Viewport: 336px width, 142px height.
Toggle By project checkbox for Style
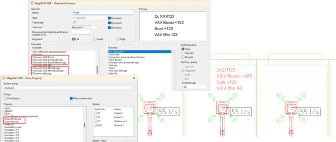coord(109,18)
